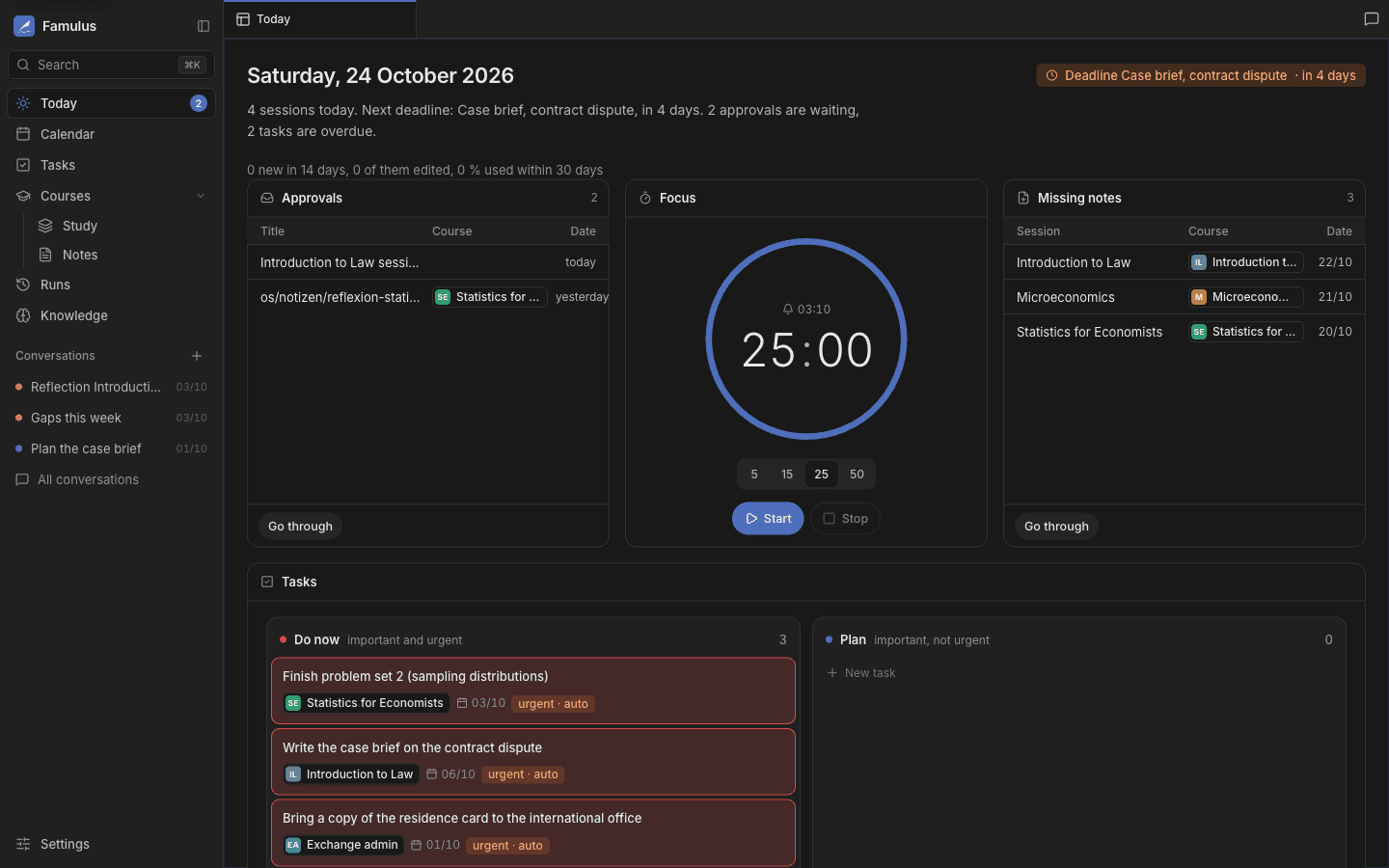Click the 'Introduction t...' course chip in Missing notes
The width and height of the screenshot is (1389, 868).
tap(1246, 262)
